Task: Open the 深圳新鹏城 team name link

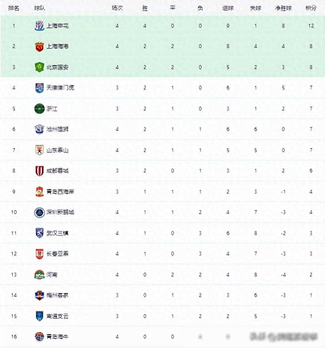Action: pos(60,212)
